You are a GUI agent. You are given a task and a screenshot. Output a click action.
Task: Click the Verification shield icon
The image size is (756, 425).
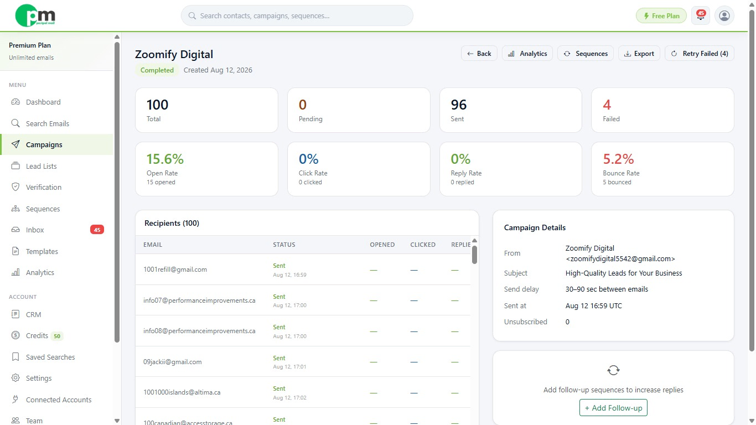coord(15,187)
